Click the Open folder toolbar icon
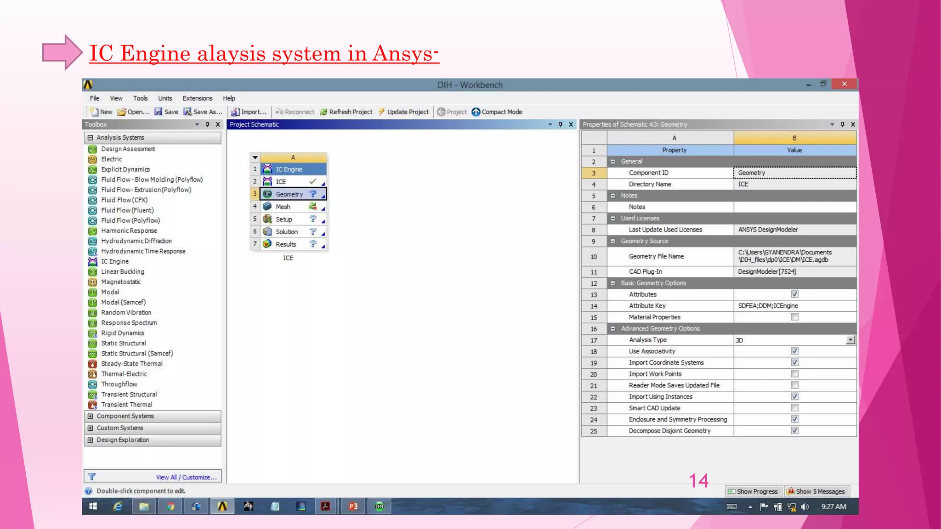The height and width of the screenshot is (529, 941). pos(122,112)
